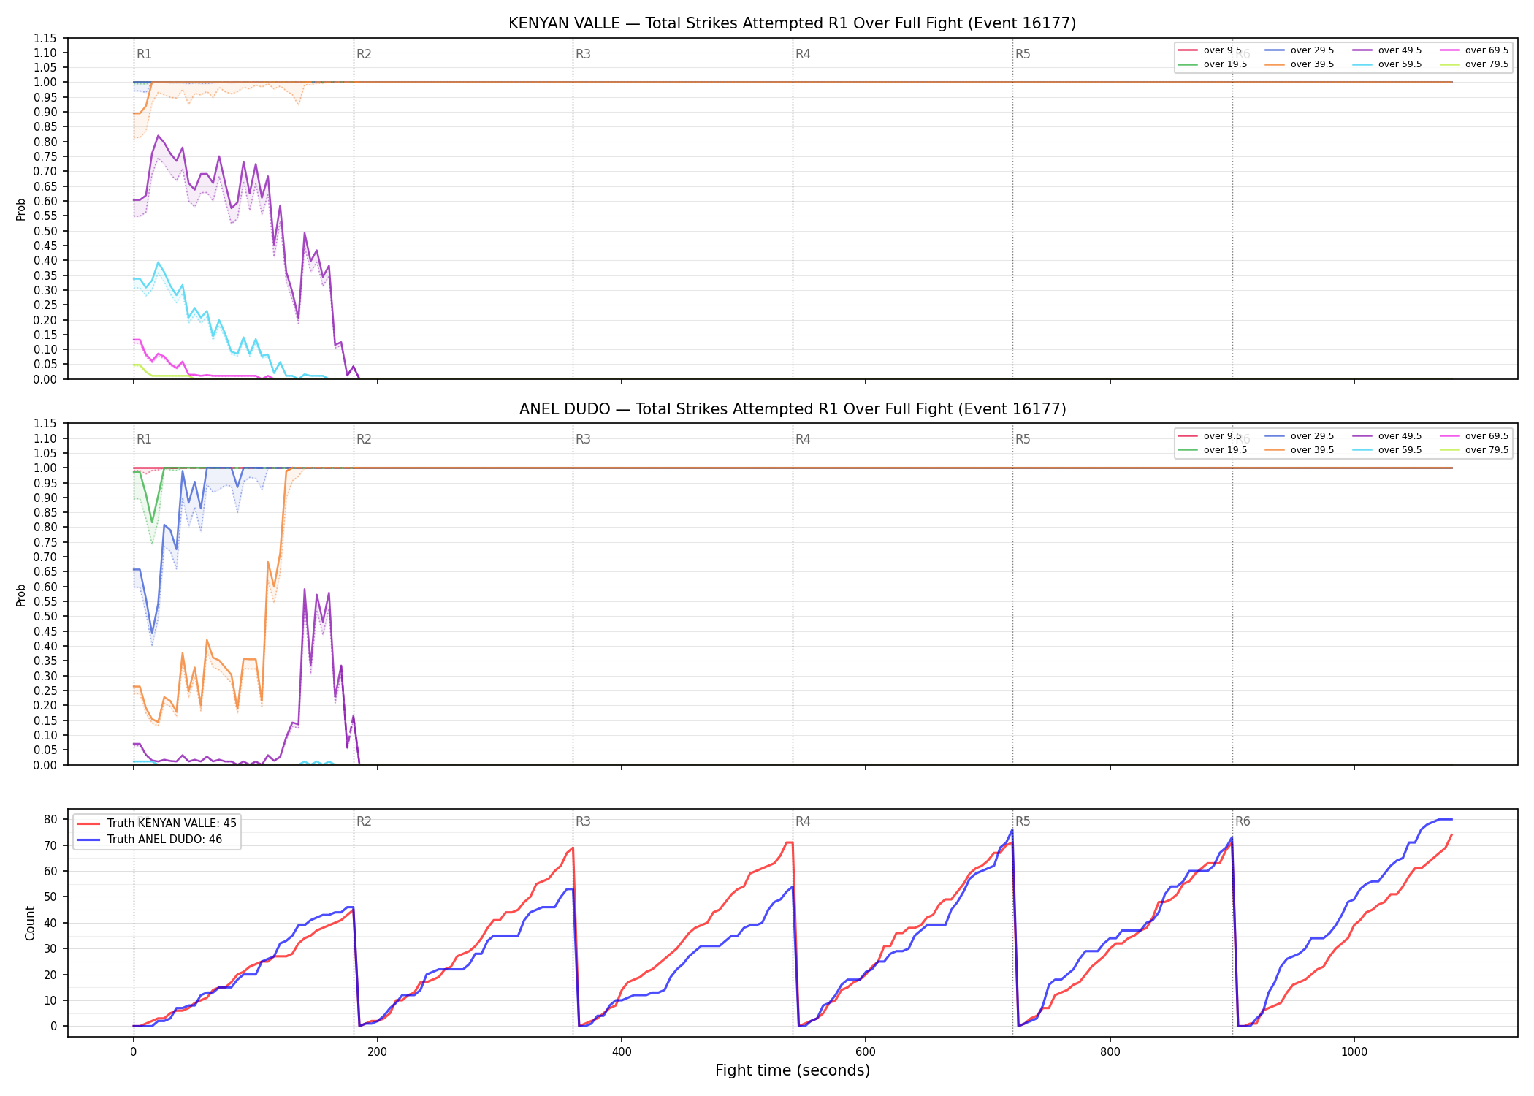Pick 'over 29.5' in ANEL DUDO legend
This screenshot has height=1096, width=1534.
(1312, 436)
